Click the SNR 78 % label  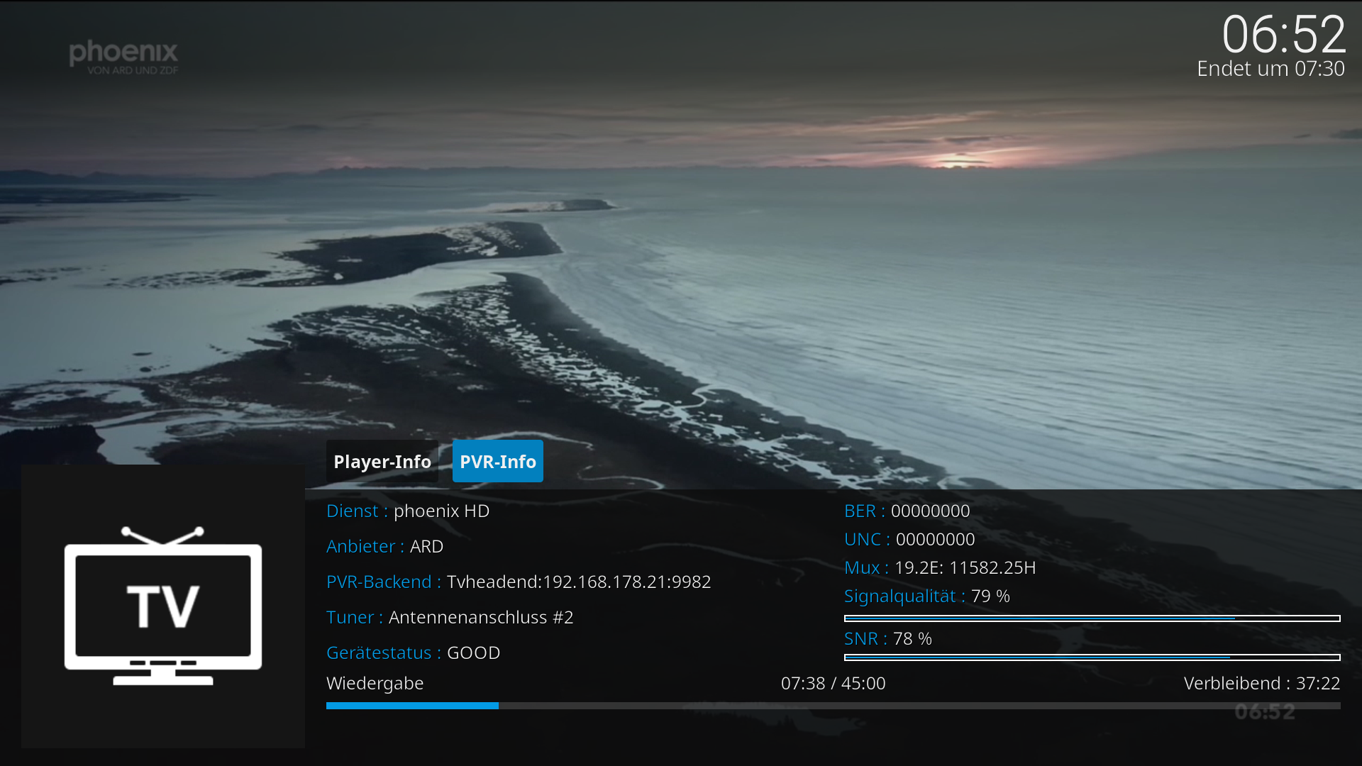click(888, 638)
